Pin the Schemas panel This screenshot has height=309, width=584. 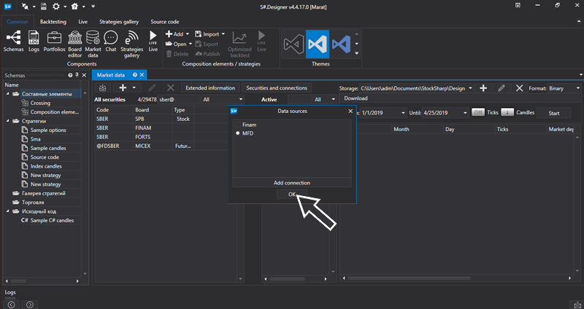(x=77, y=75)
